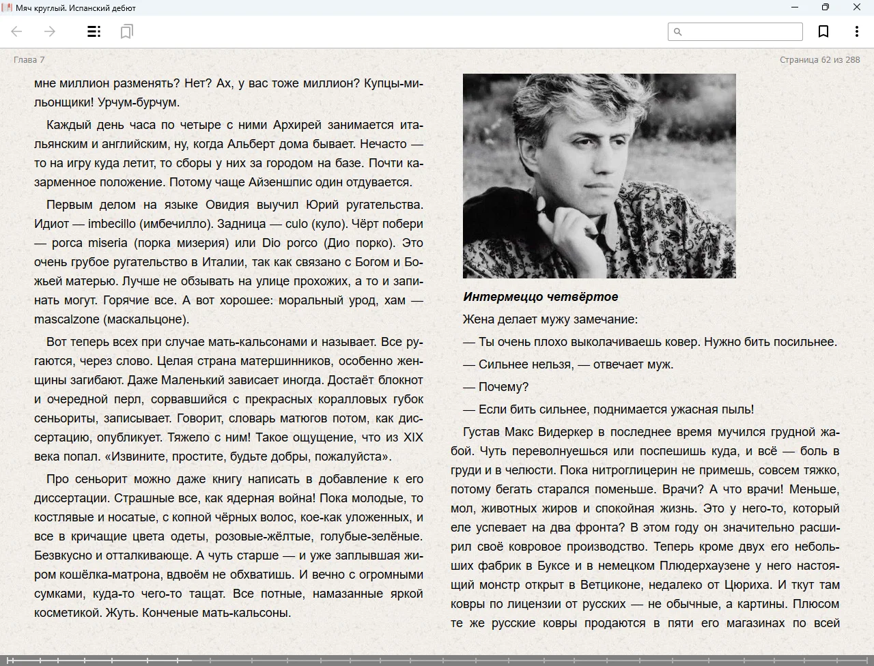Focus the book search text field

click(742, 31)
